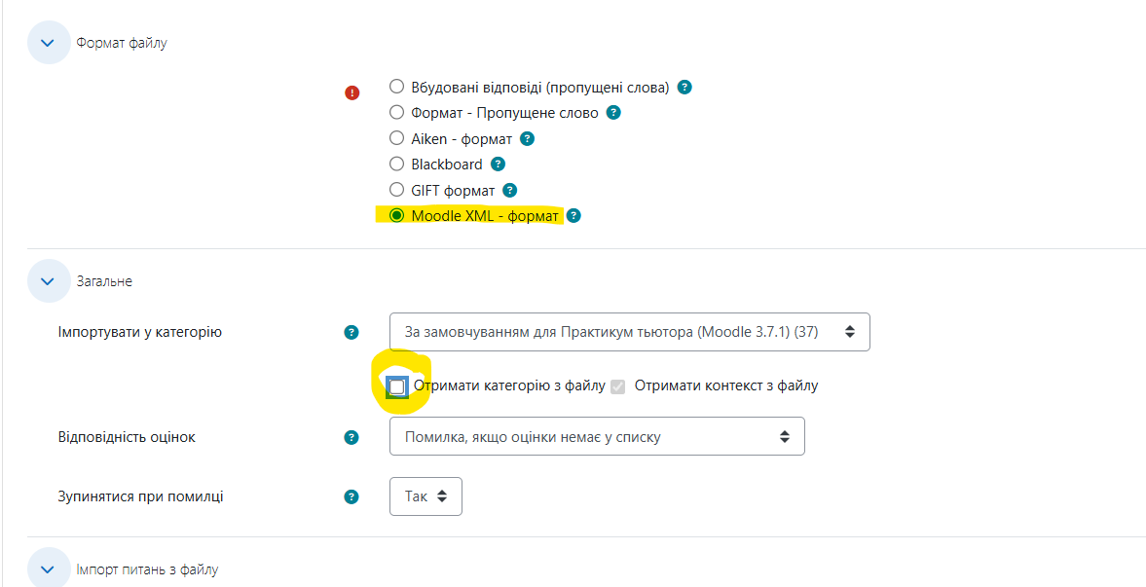Screen dimensions: 1146x587
Task: Open the Імпортувати у категорію dropdown
Action: (629, 332)
